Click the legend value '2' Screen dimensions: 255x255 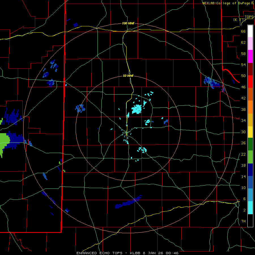[245, 210]
